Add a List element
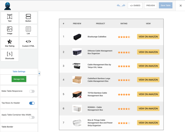Image resolution: width=185 pixels, height=132 pixels. (28, 30)
